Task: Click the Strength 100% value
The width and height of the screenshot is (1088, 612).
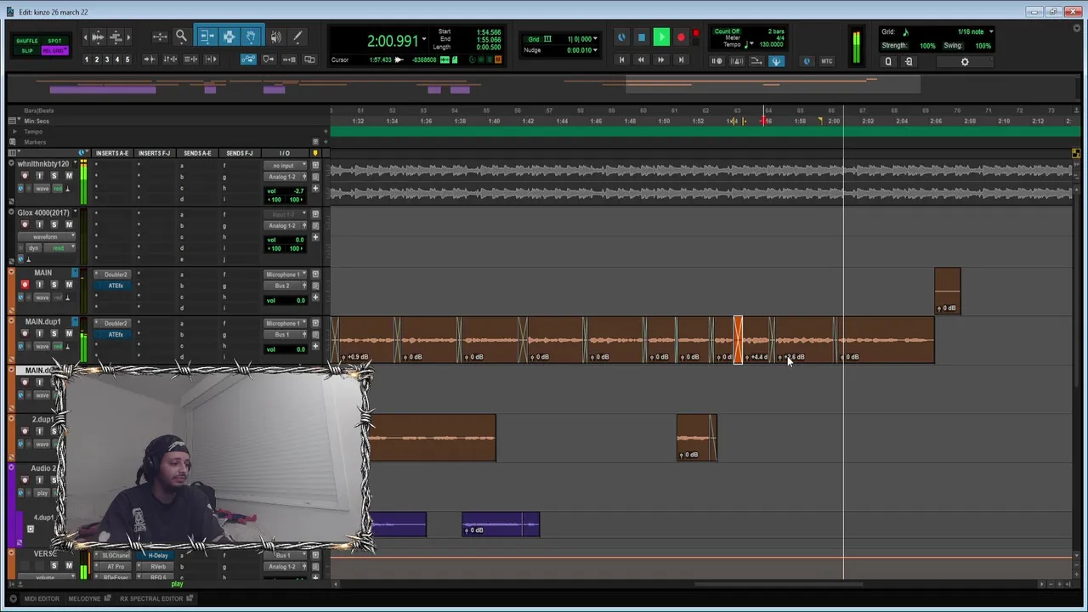Action: (x=927, y=46)
